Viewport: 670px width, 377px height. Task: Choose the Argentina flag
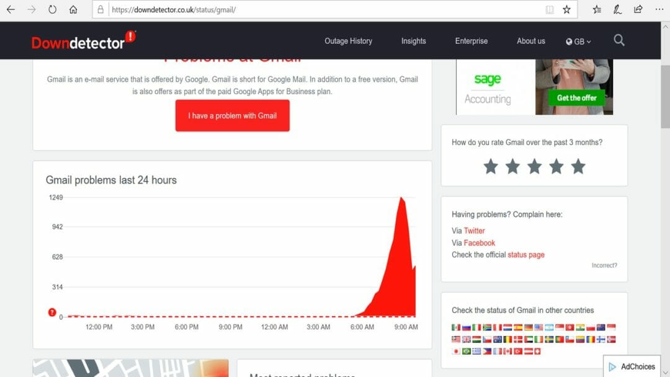(549, 327)
